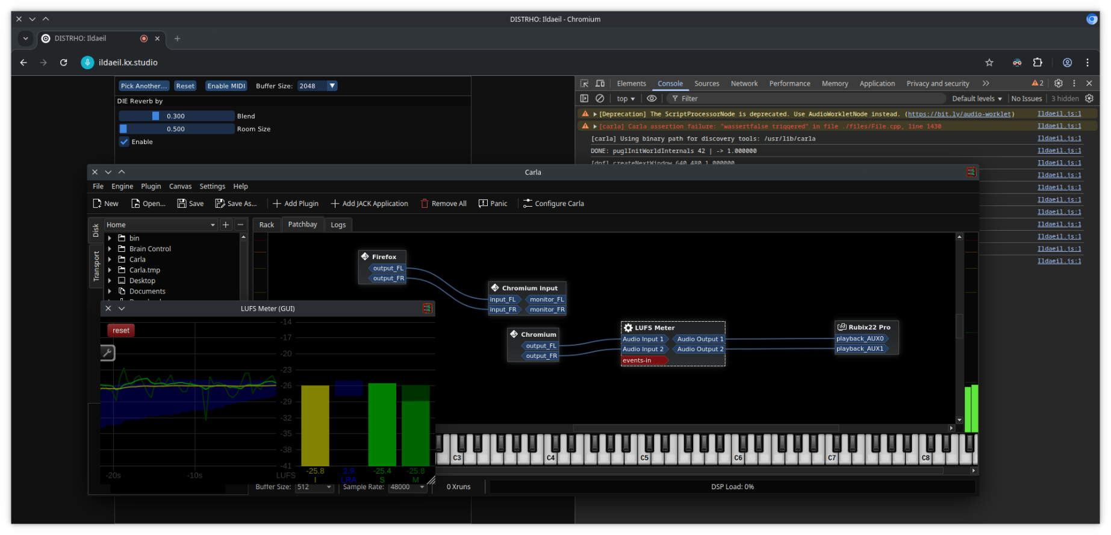The image size is (1111, 535).
Task: Open the bit.ly audio-worklet link
Action: coord(960,114)
